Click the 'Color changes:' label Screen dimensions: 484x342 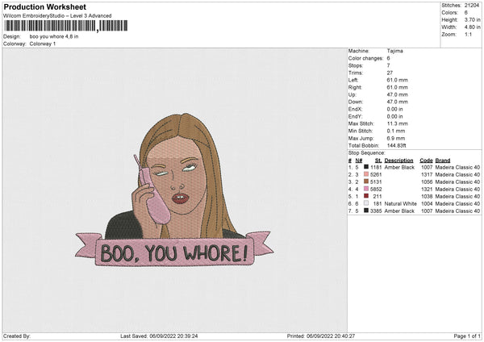pyautogui.click(x=365, y=58)
